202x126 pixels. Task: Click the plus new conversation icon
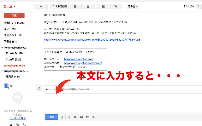29,86
